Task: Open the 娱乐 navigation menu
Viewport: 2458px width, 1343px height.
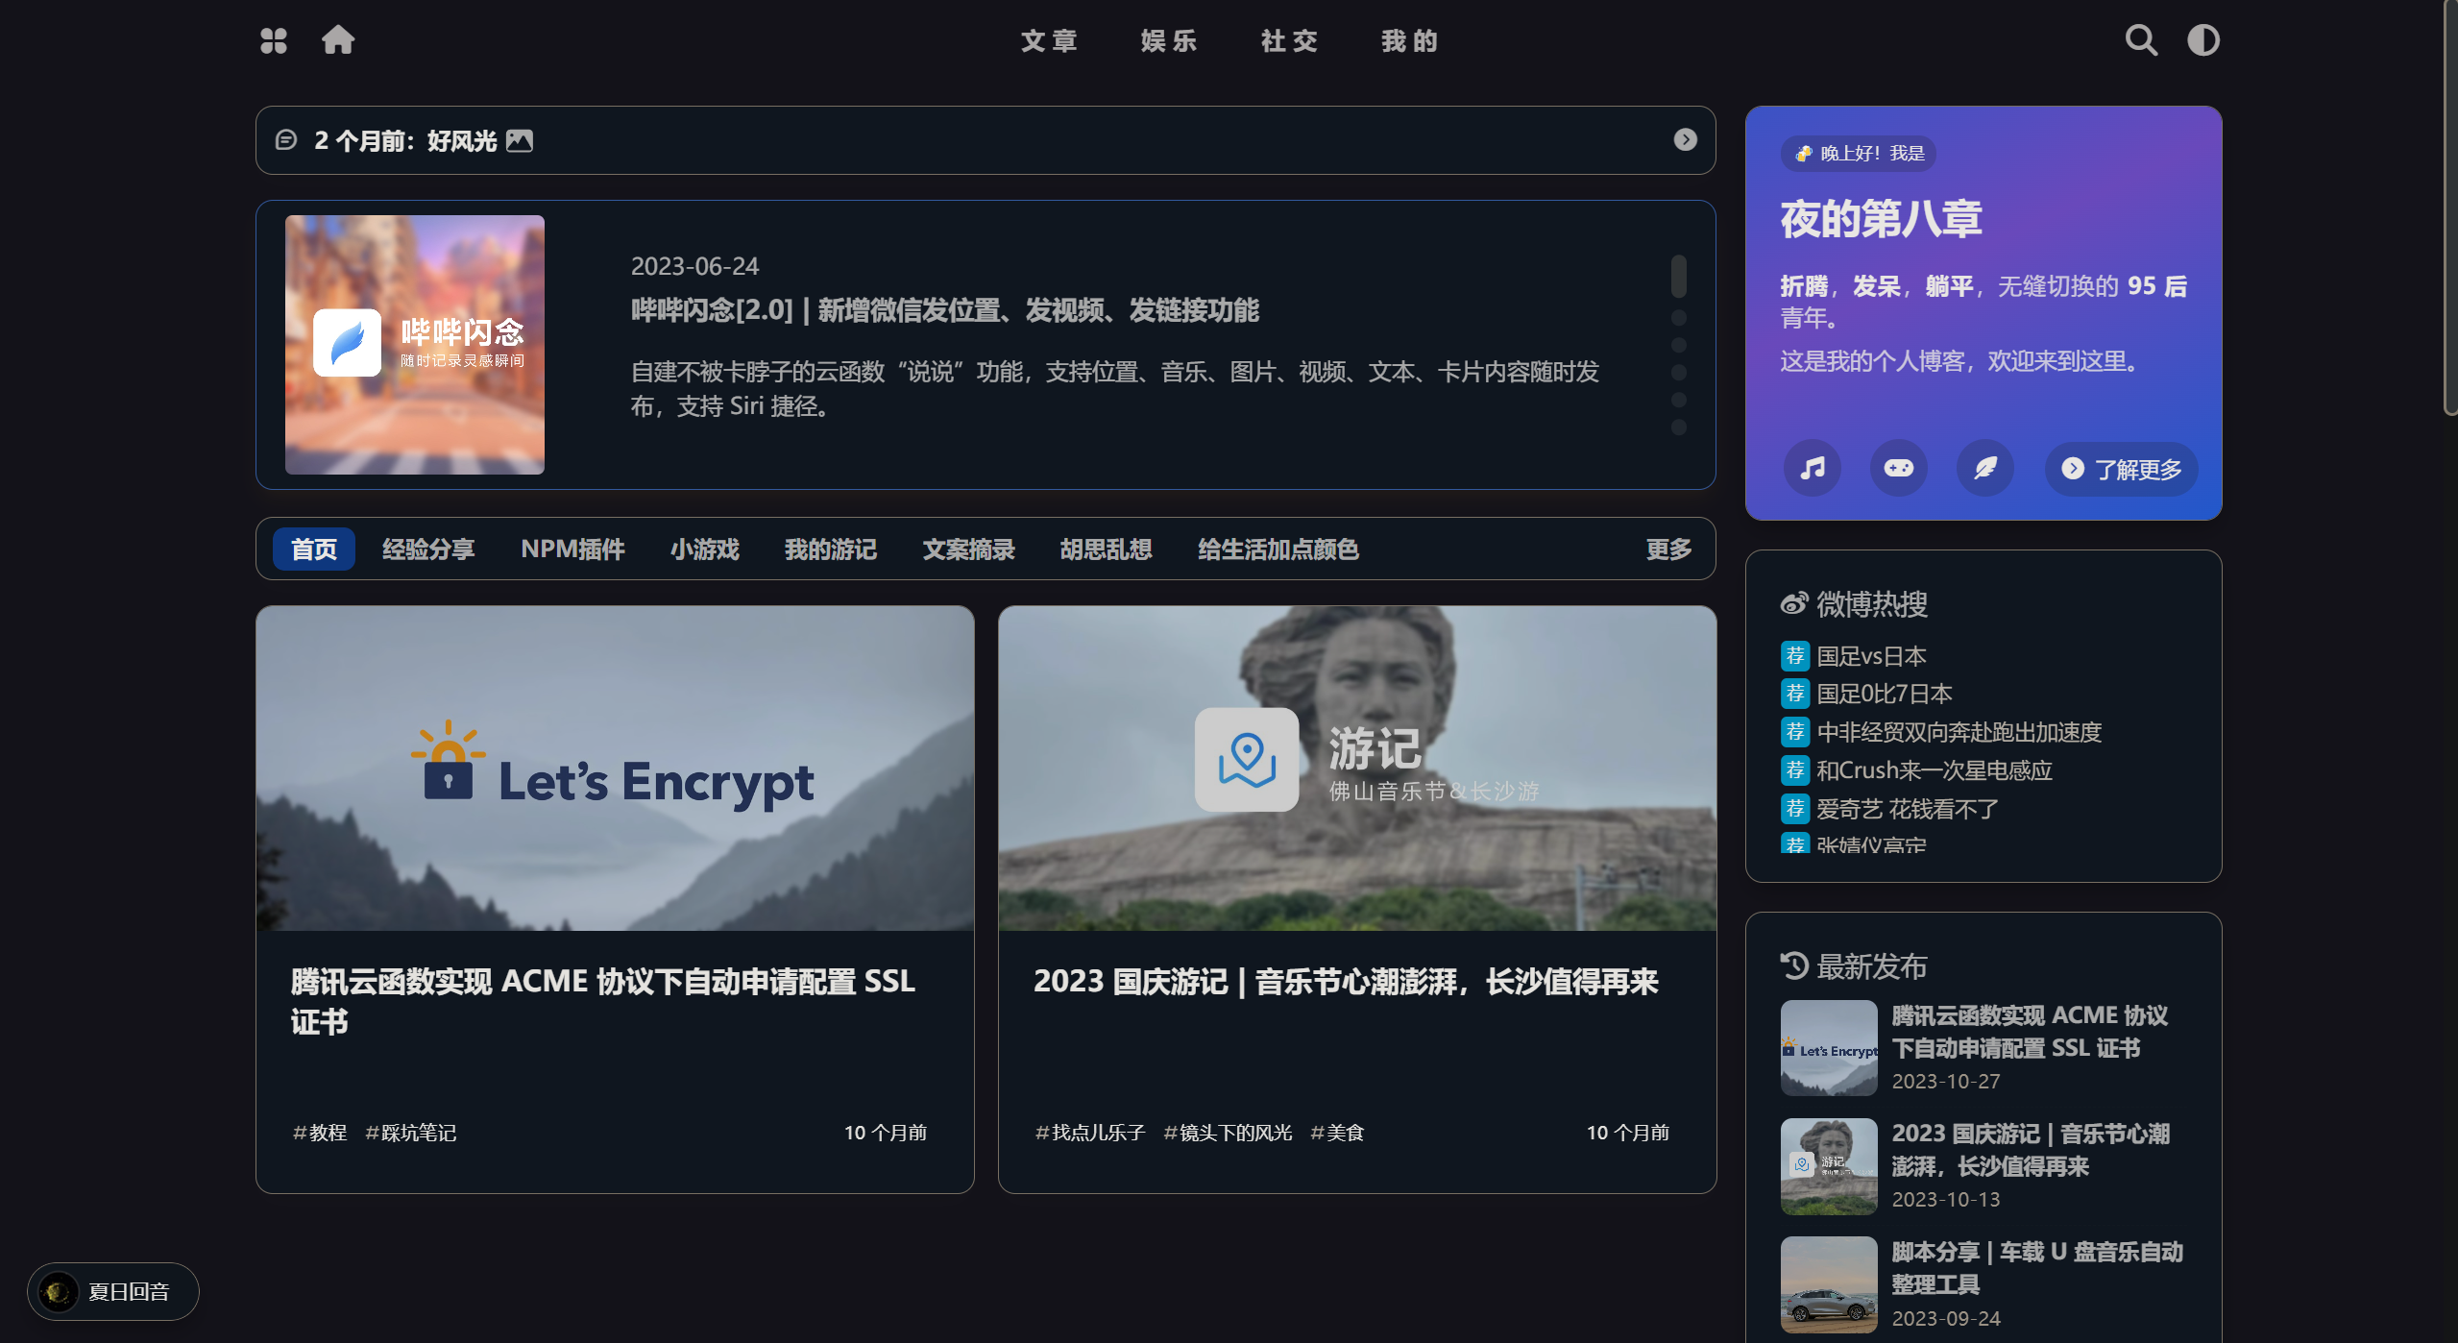Action: point(1169,41)
